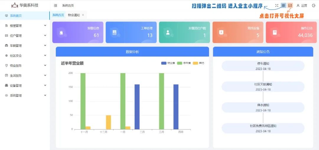Image resolution: width=319 pixels, height=150 pixels.
Task: Switch to the 物业通知 tab
Action: (x=74, y=15)
